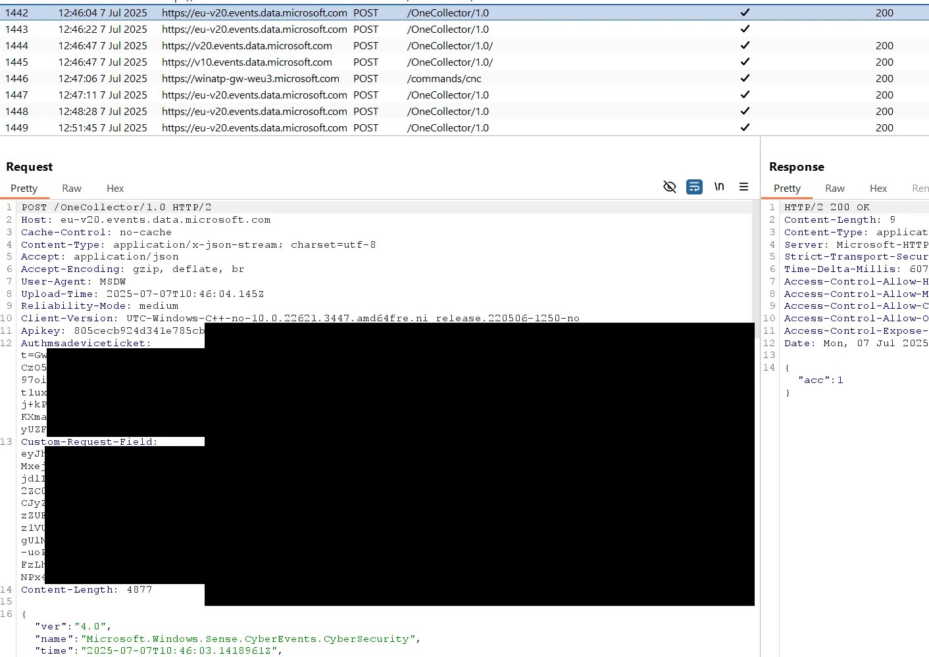
Task: Click the Content-Length: 4877 header line
Action: 86,589
